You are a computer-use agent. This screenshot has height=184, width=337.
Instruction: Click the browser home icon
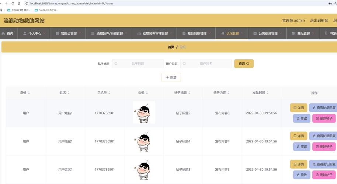click(19, 3)
